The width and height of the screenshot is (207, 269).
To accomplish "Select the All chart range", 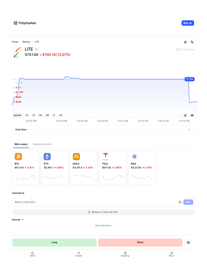I will [61, 115].
